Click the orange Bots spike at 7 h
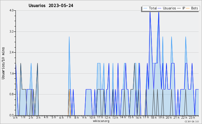The width and height of the screenshot is (202, 124). click(x=69, y=102)
